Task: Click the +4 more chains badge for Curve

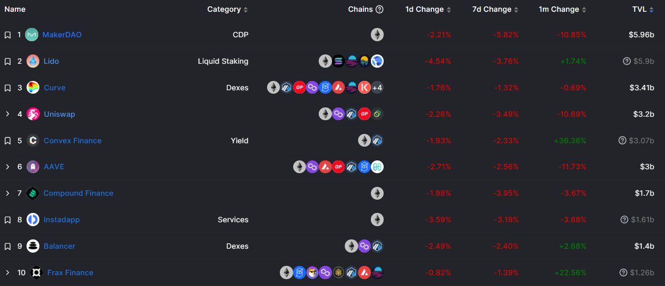Action: pos(377,88)
